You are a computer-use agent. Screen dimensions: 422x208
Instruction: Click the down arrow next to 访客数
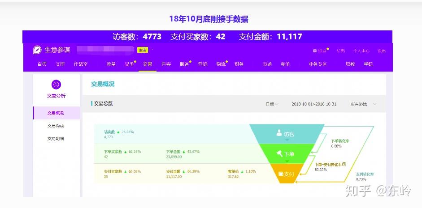point(118,132)
